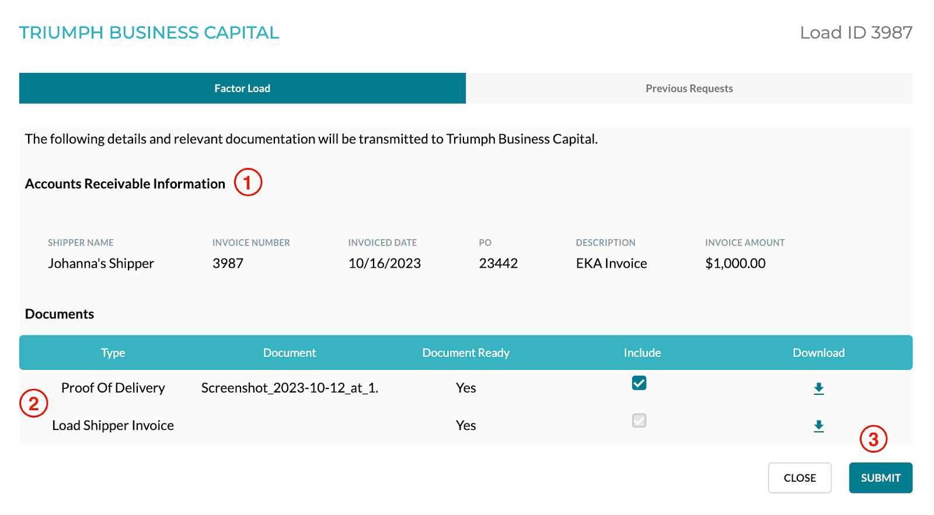Viewport: 934px width, 515px height.
Task: Click the Document column header
Action: (x=290, y=353)
